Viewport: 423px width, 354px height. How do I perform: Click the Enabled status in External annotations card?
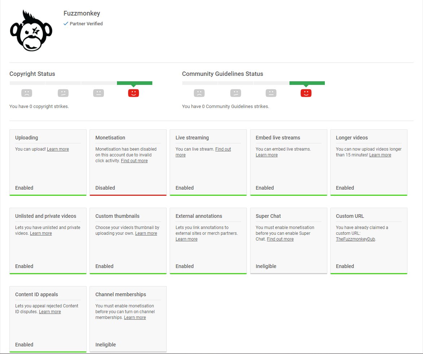(x=184, y=266)
